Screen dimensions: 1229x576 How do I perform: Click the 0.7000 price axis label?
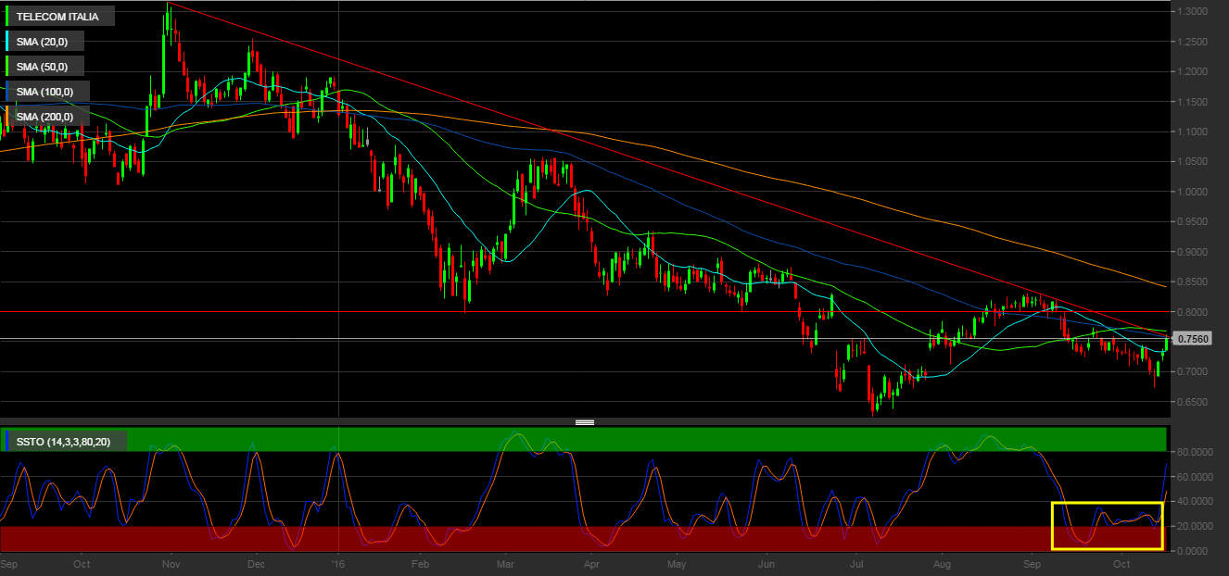click(1192, 372)
